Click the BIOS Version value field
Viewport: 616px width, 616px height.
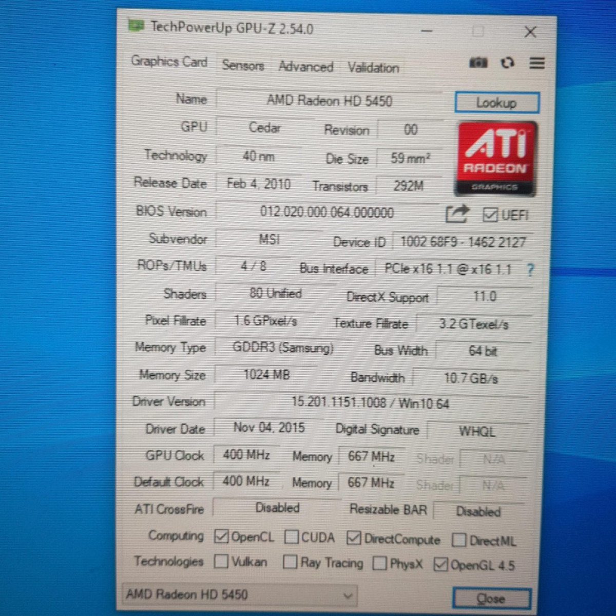click(327, 212)
